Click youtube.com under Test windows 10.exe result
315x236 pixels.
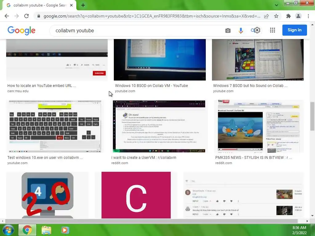pyautogui.click(x=18, y=163)
